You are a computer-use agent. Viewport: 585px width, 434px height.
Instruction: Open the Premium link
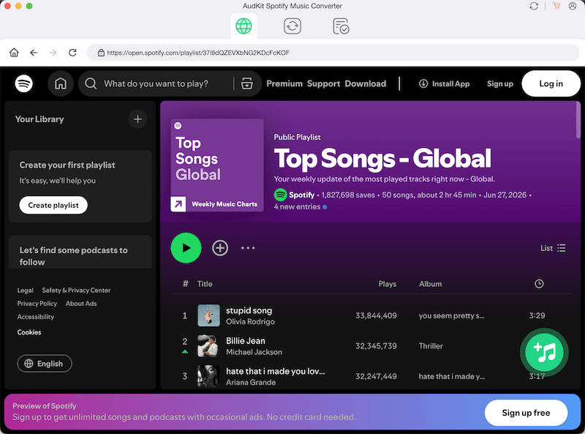click(x=284, y=83)
